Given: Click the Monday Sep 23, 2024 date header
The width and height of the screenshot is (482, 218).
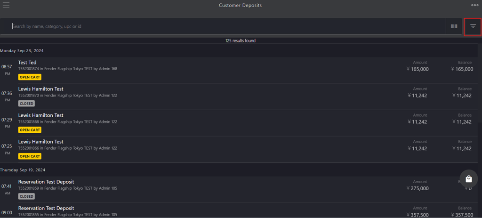Looking at the screenshot, I should [22, 51].
